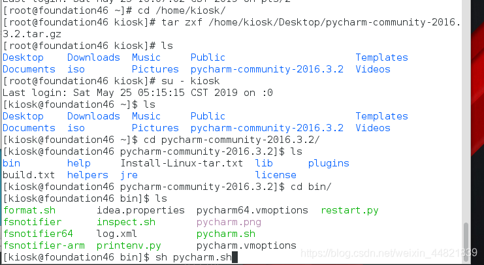Select the 'license' directory entry
Screen dimensions: 484x265
pos(276,175)
